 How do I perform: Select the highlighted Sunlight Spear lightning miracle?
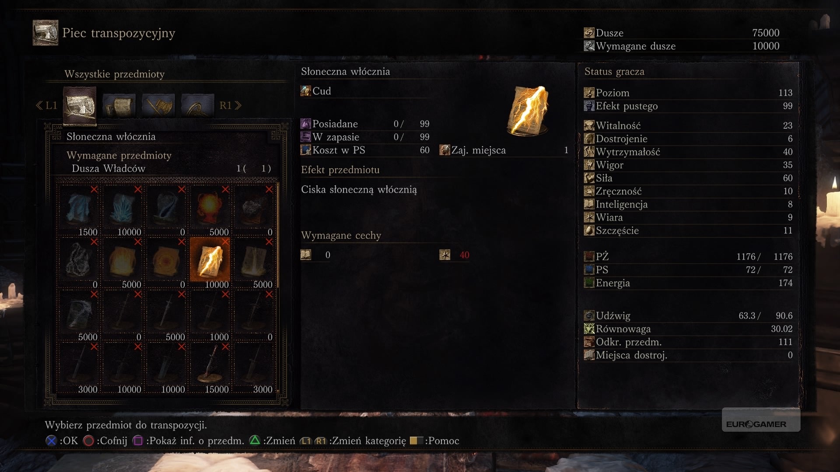coord(210,262)
